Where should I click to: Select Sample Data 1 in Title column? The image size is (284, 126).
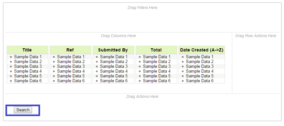pos(28,57)
